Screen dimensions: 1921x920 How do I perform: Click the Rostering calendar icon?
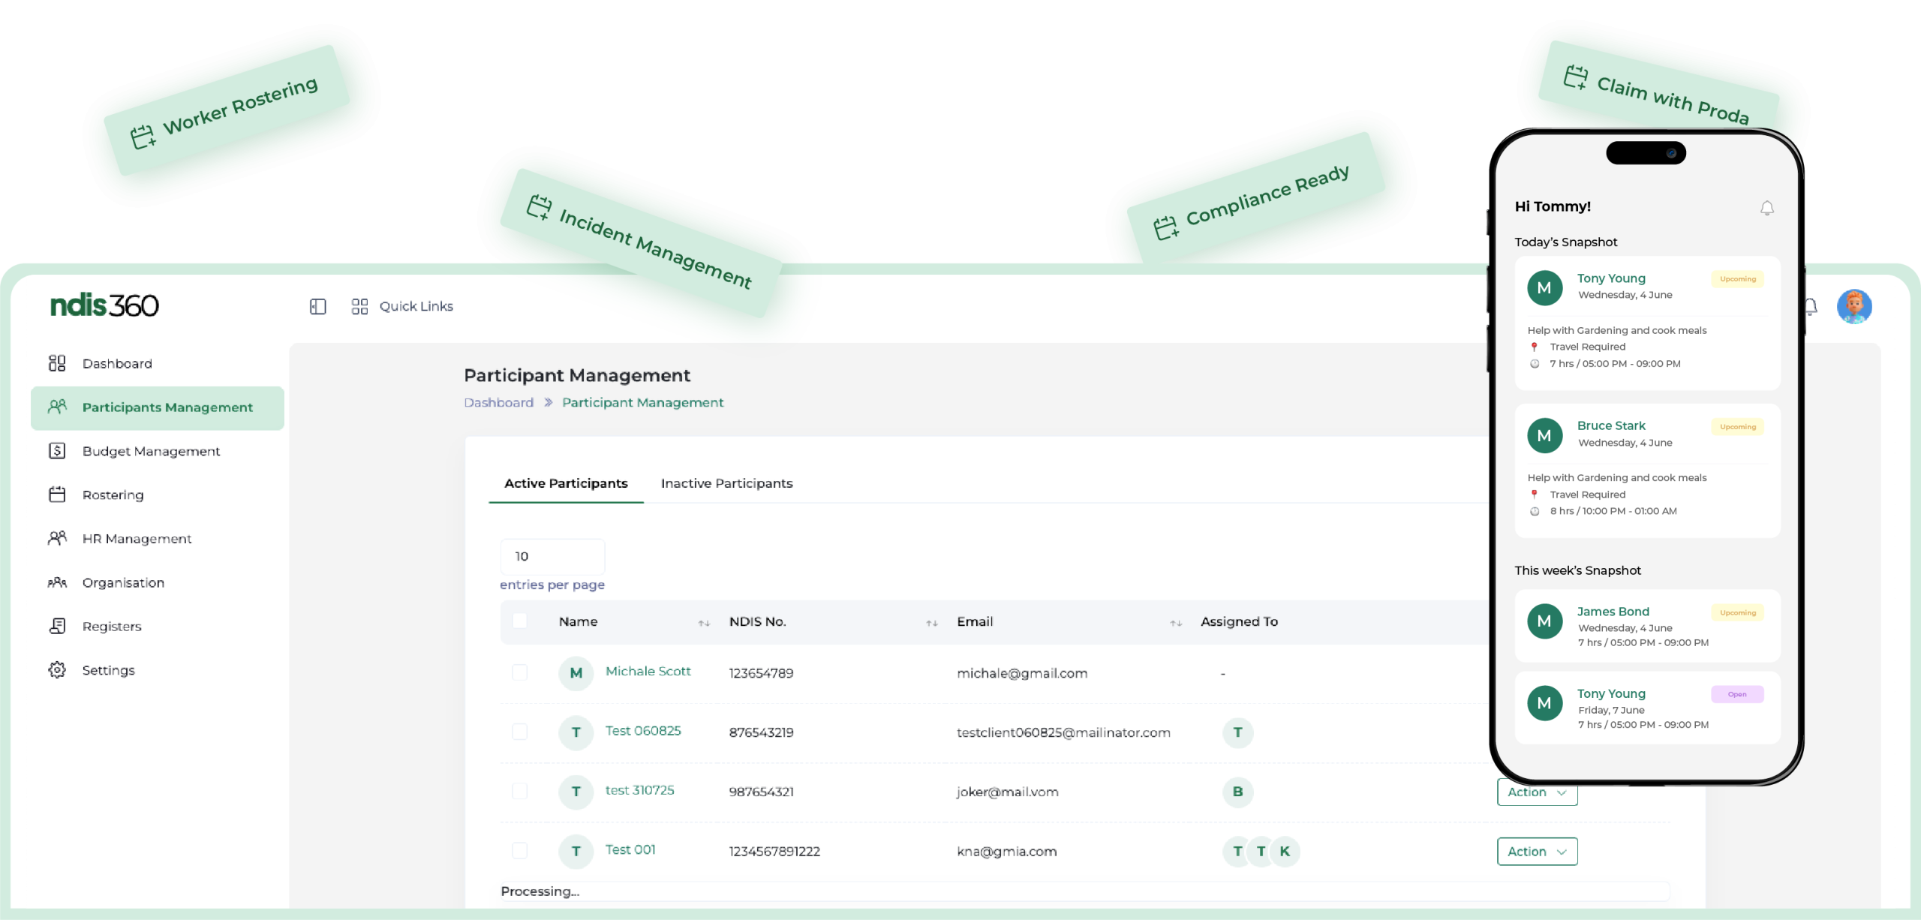pyautogui.click(x=57, y=495)
